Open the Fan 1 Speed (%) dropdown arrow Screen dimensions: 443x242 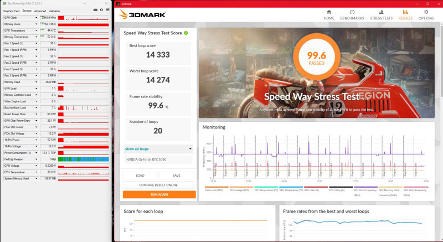(x=36, y=43)
